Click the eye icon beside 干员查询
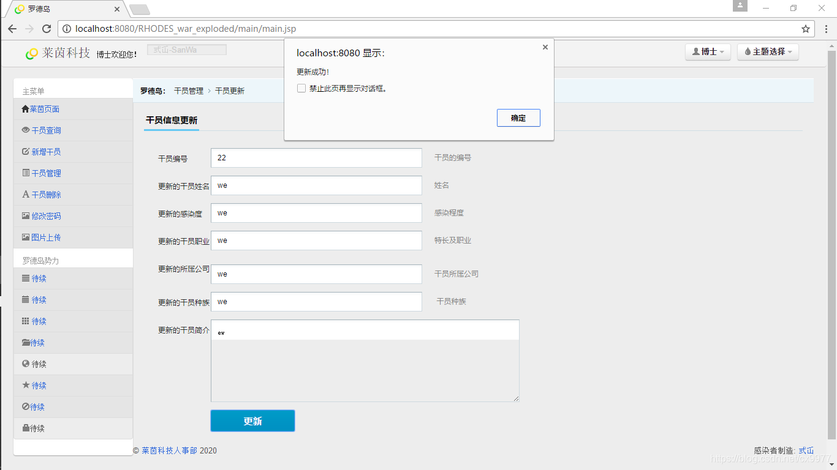The height and width of the screenshot is (470, 837). (26, 130)
